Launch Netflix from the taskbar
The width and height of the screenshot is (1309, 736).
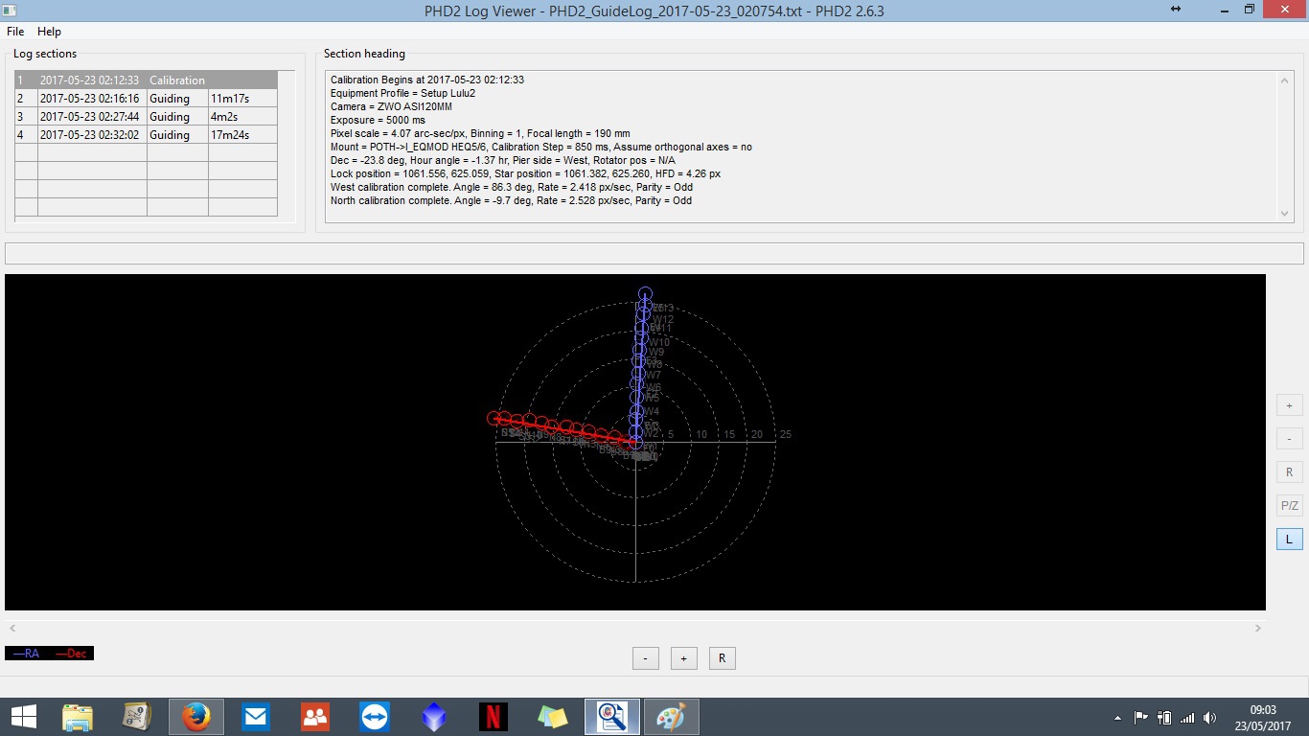(494, 717)
